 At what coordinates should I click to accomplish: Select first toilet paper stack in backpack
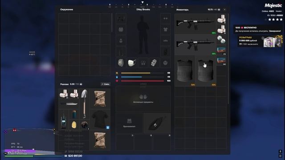(64, 94)
